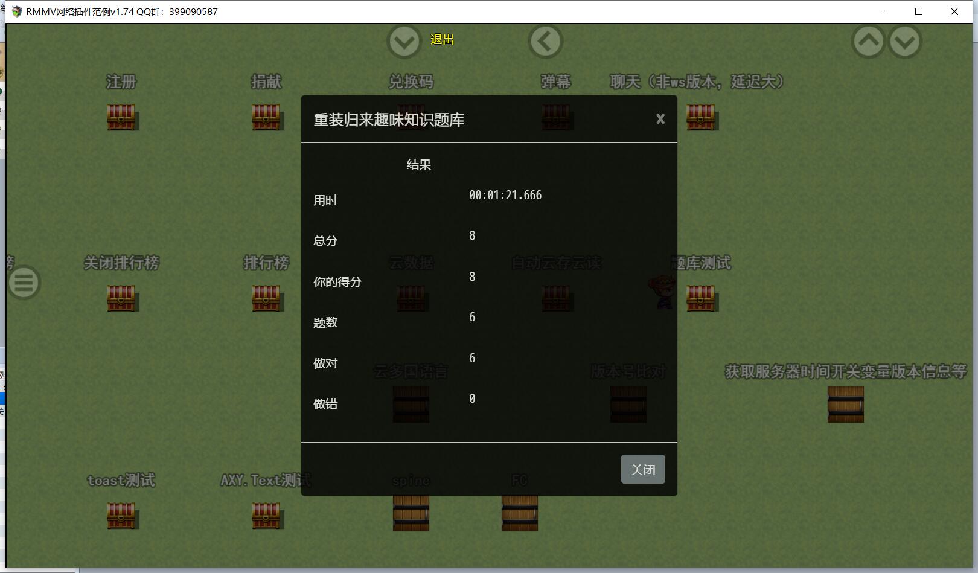Click the dialog title 重装归来趣味知识题库

tap(389, 120)
